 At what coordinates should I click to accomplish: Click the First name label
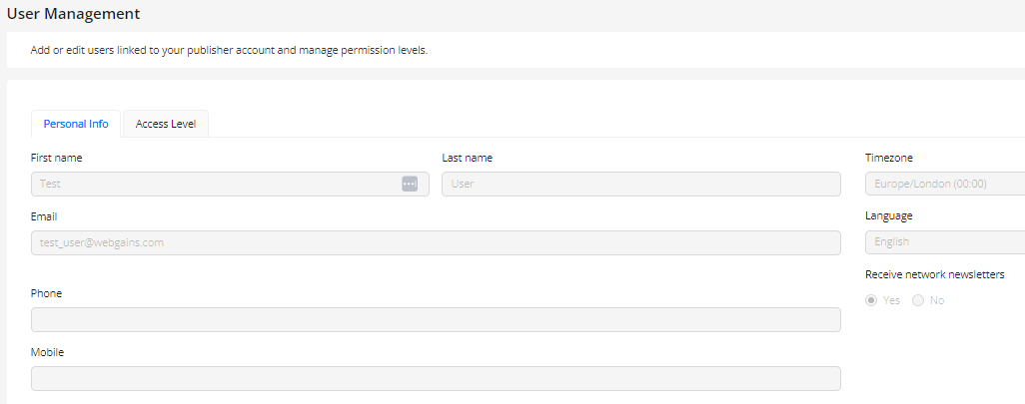(57, 158)
